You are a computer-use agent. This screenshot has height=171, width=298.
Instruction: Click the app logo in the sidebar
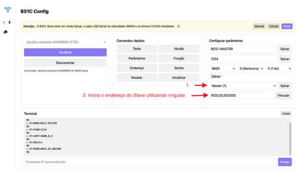click(8, 10)
